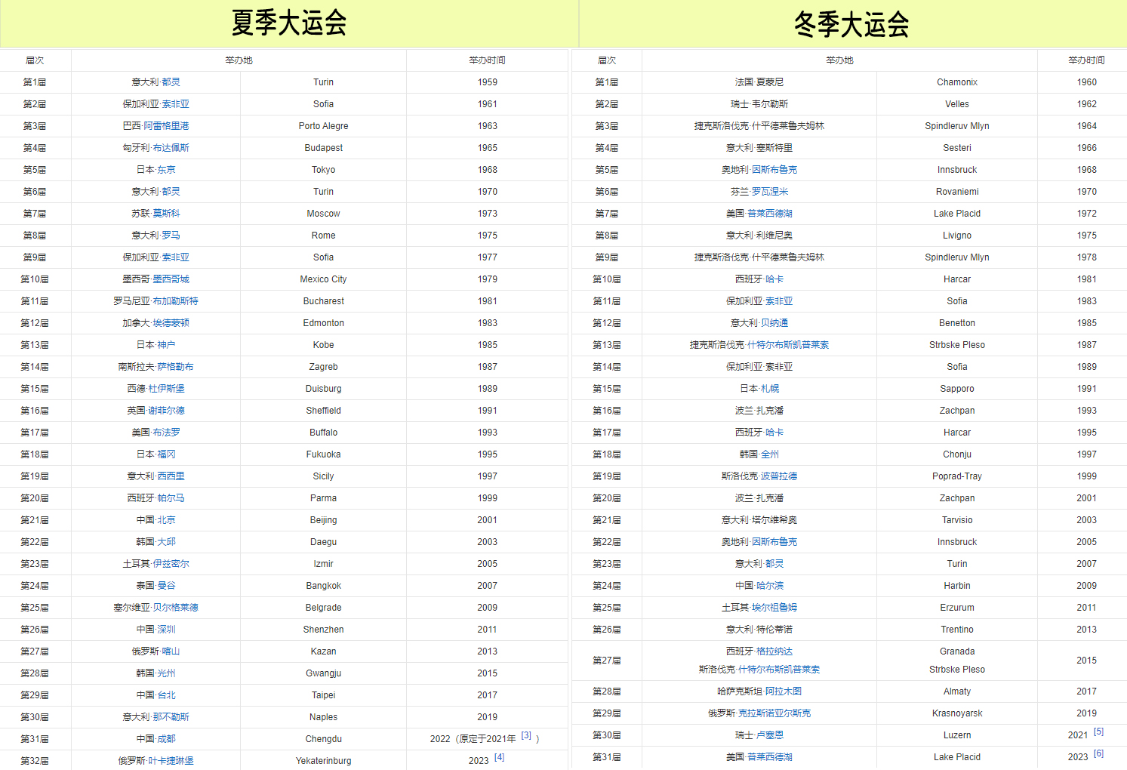Click the Mexico City cell
This screenshot has height=770, width=1127.
click(x=323, y=279)
